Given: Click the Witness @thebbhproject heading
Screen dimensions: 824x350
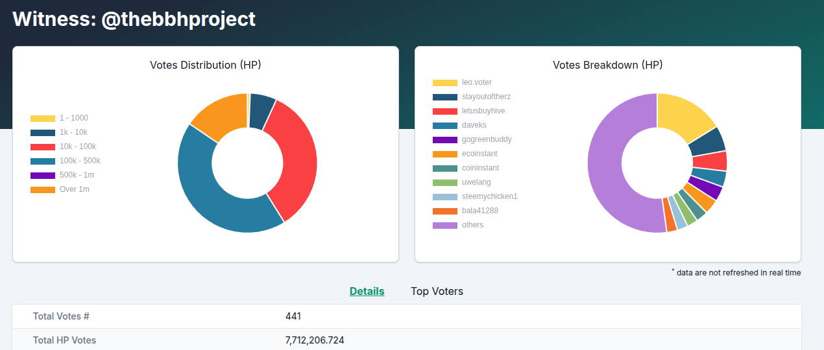Looking at the screenshot, I should 134,19.
